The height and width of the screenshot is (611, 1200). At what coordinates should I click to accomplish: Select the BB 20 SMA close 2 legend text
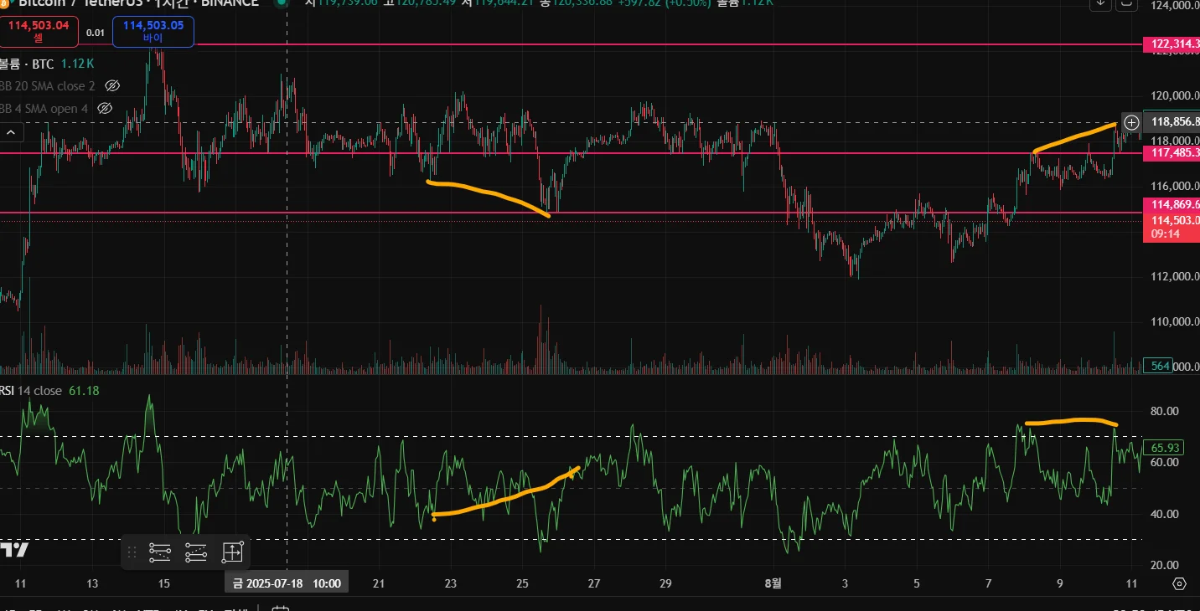click(x=48, y=85)
